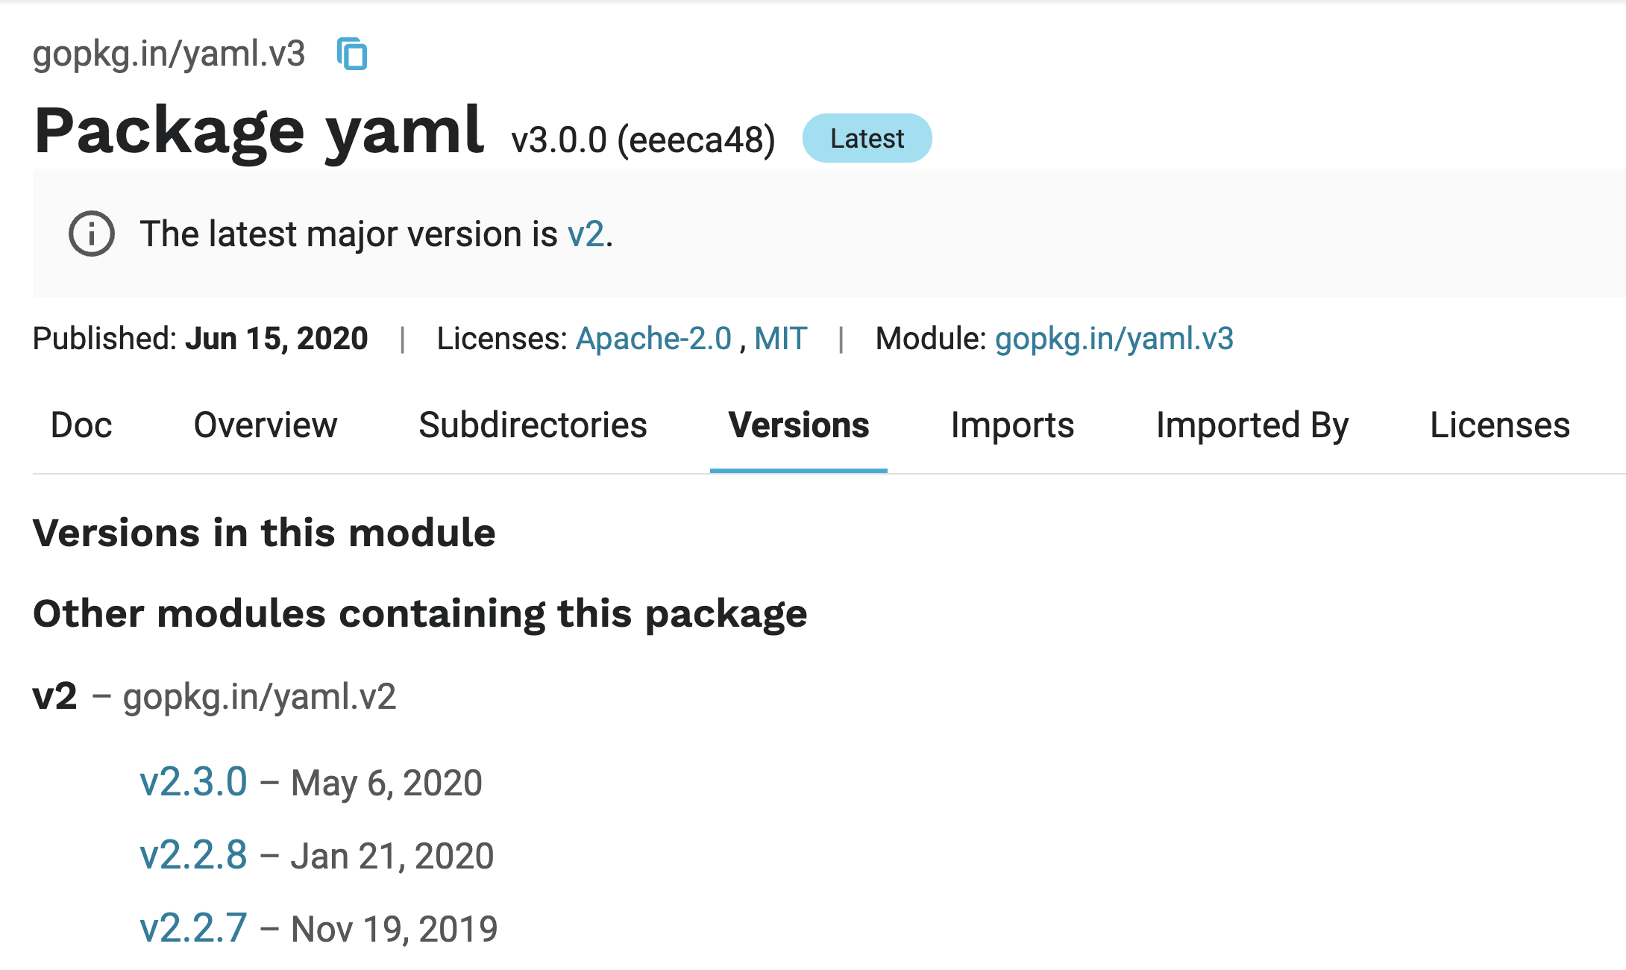Switch to the Doc tab
The height and width of the screenshot is (970, 1626).
[x=81, y=425]
